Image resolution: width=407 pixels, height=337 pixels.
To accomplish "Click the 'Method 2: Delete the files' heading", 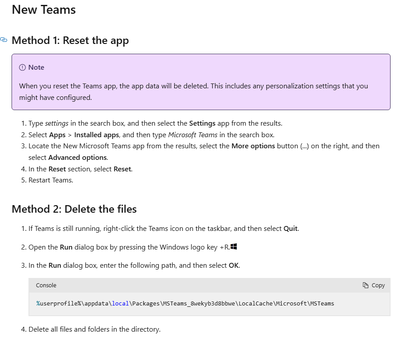I will click(x=74, y=209).
